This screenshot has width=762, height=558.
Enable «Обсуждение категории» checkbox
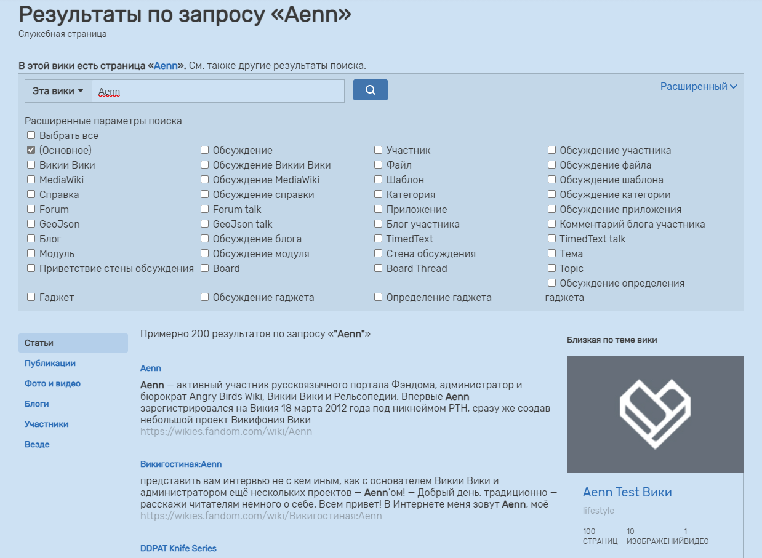pos(551,194)
